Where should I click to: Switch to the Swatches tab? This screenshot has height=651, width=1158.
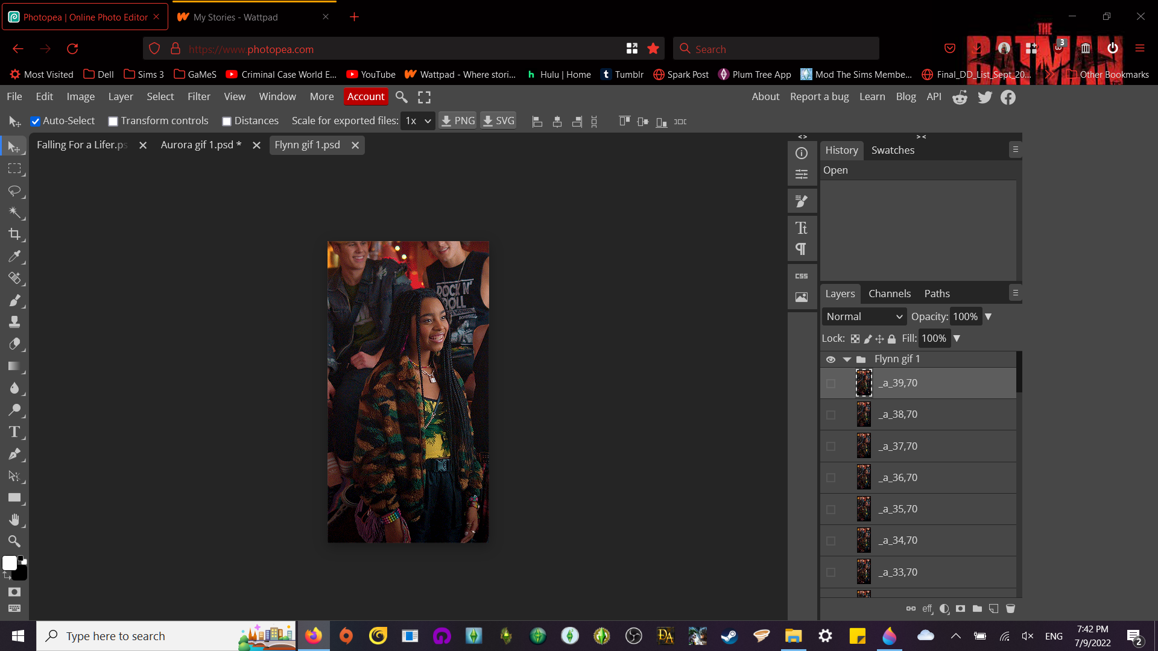click(x=893, y=150)
